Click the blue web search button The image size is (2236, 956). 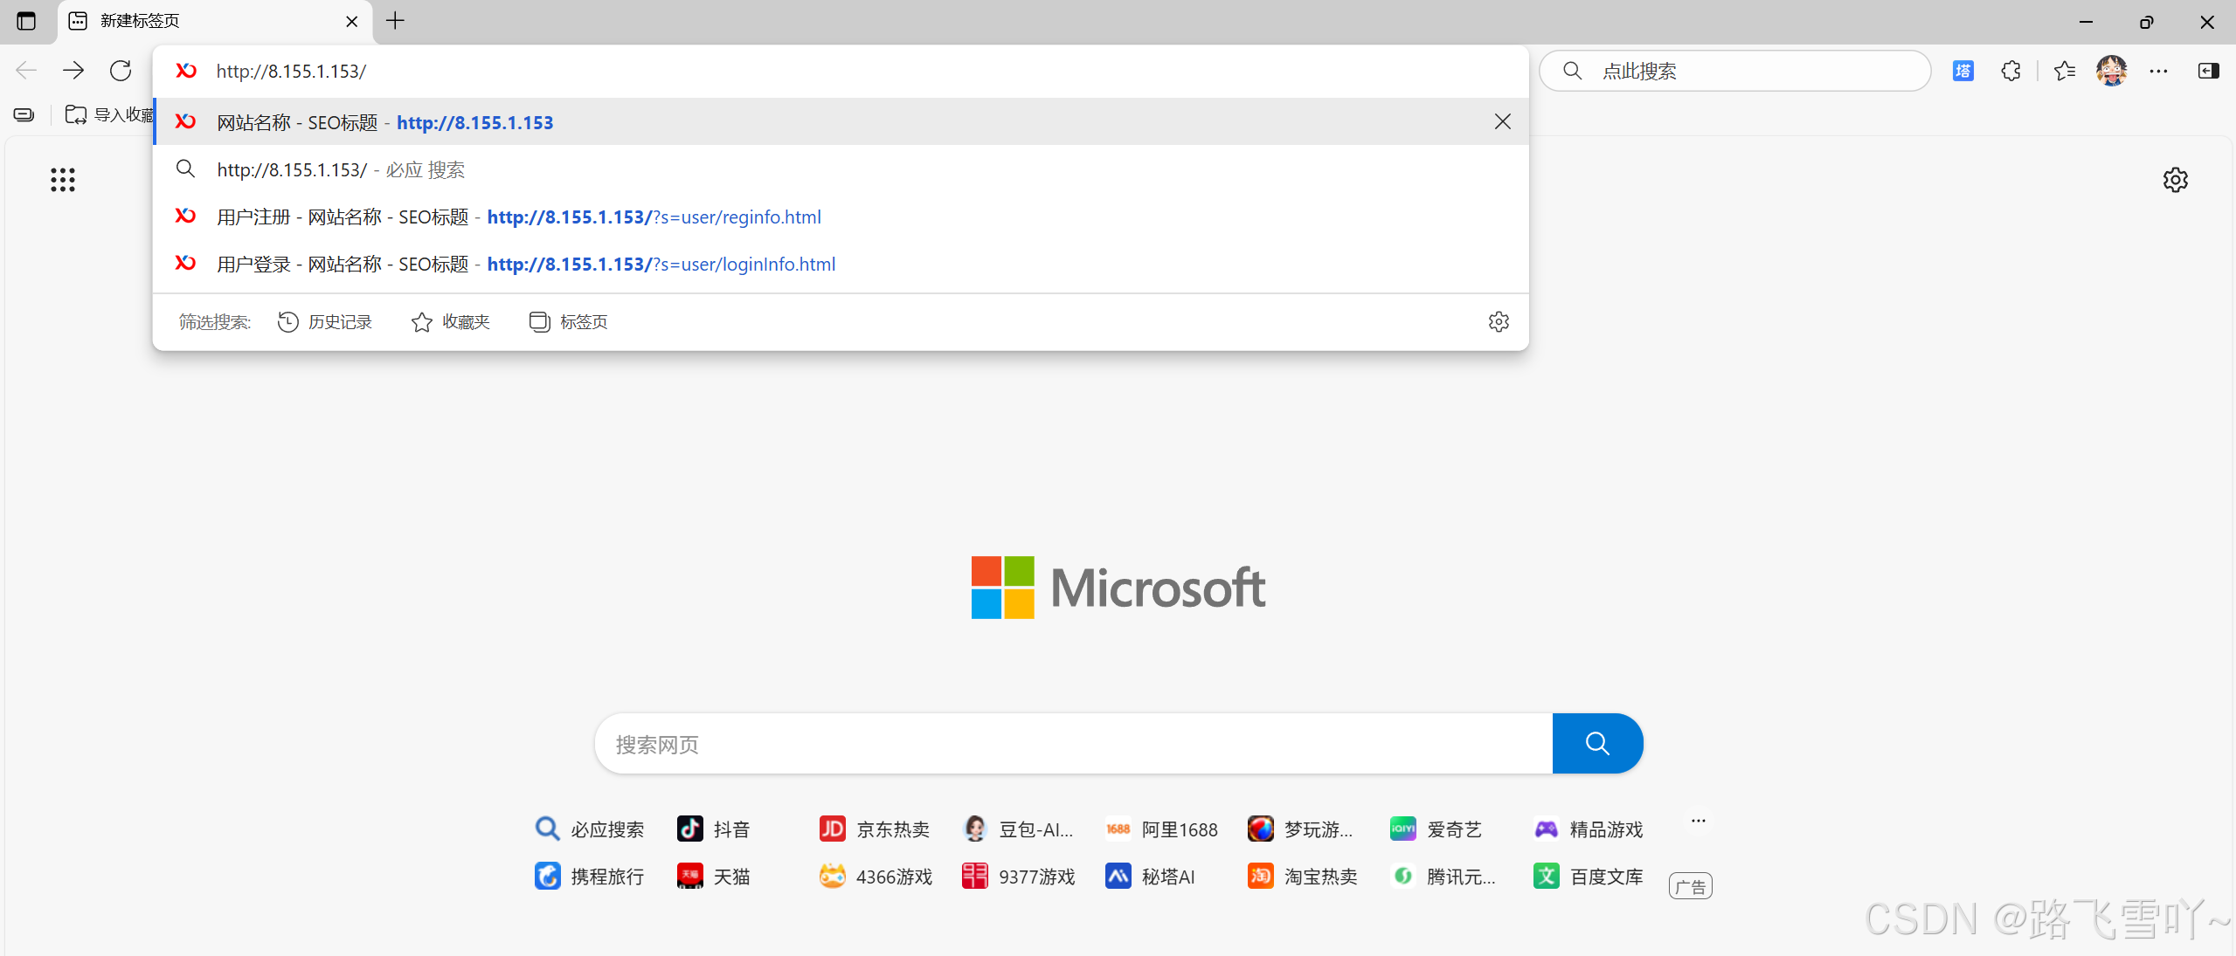[1596, 743]
